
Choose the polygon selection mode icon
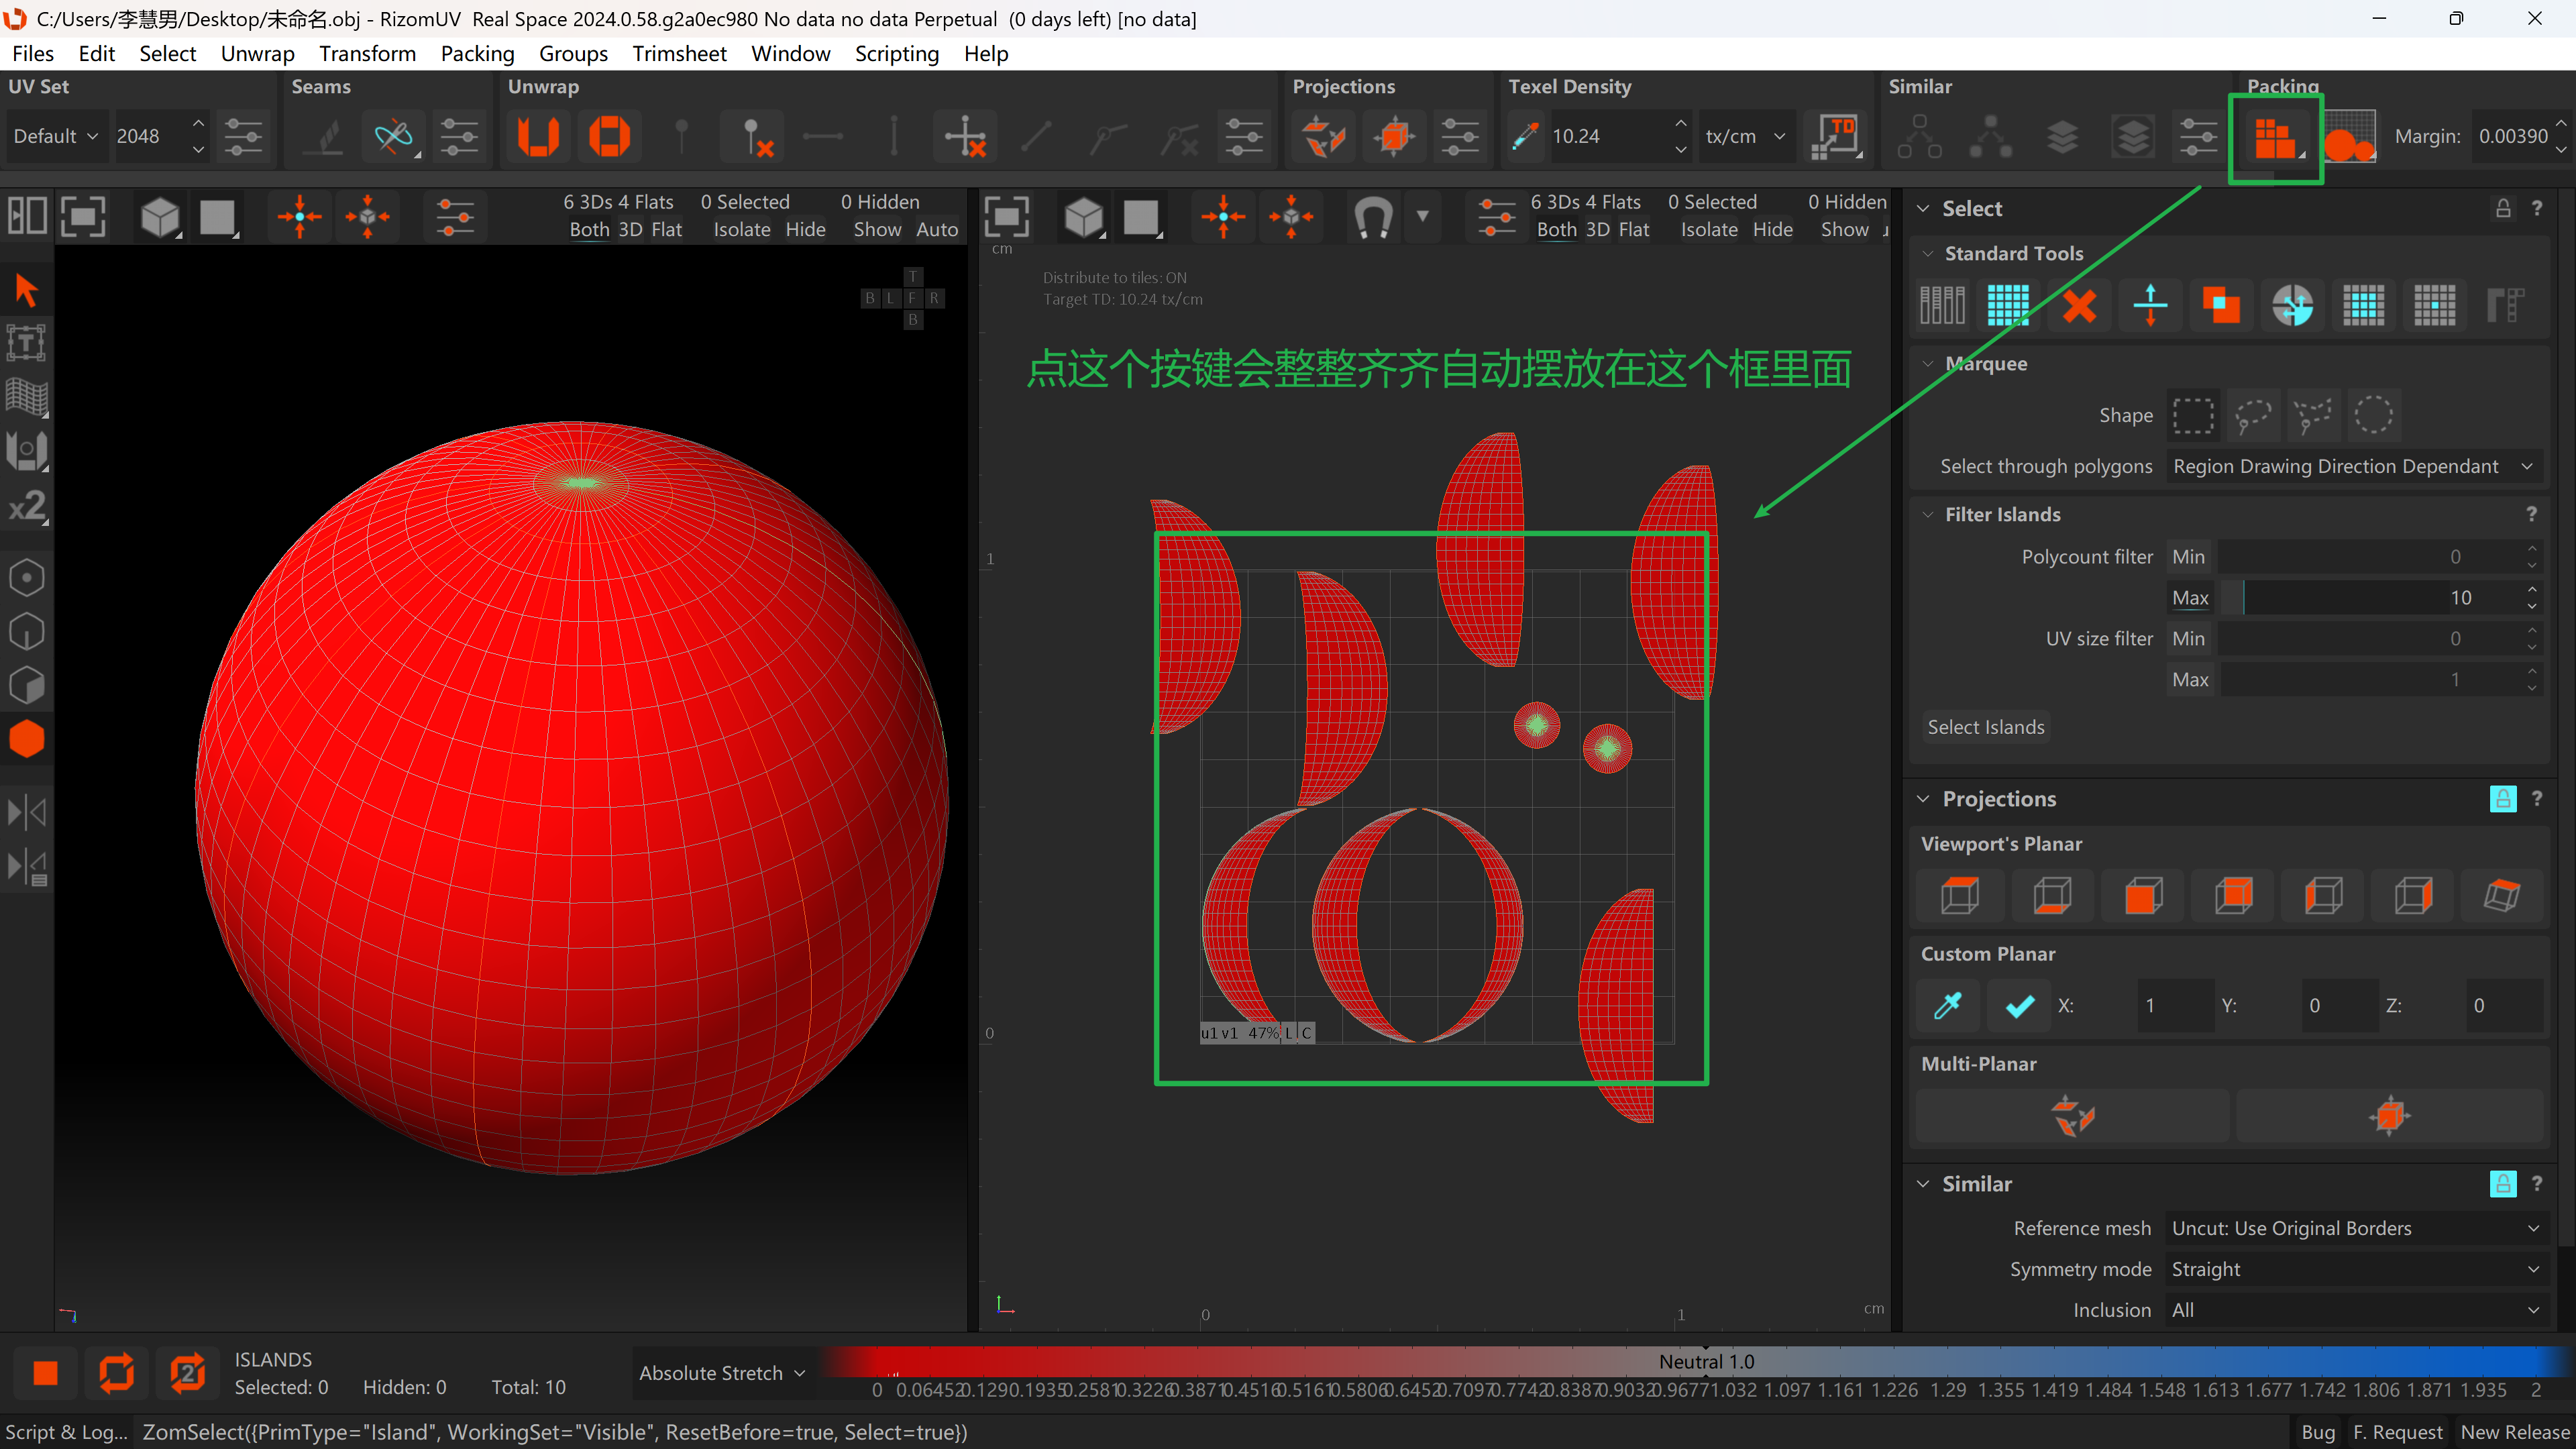pyautogui.click(x=26, y=686)
